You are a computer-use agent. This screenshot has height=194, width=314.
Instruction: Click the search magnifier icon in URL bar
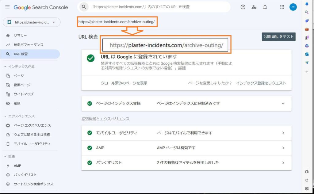(x=84, y=7)
